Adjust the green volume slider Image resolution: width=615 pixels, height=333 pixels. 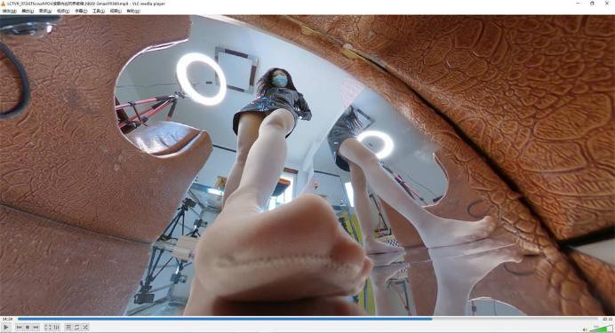tap(601, 329)
